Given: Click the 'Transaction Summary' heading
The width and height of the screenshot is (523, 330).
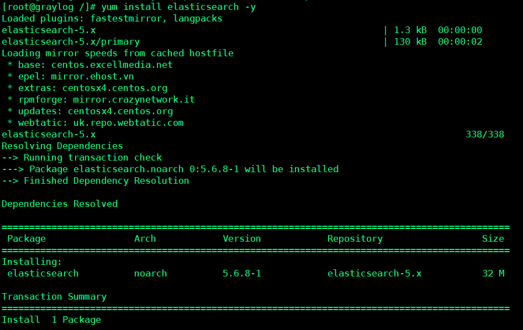Looking at the screenshot, I should tap(54, 297).
